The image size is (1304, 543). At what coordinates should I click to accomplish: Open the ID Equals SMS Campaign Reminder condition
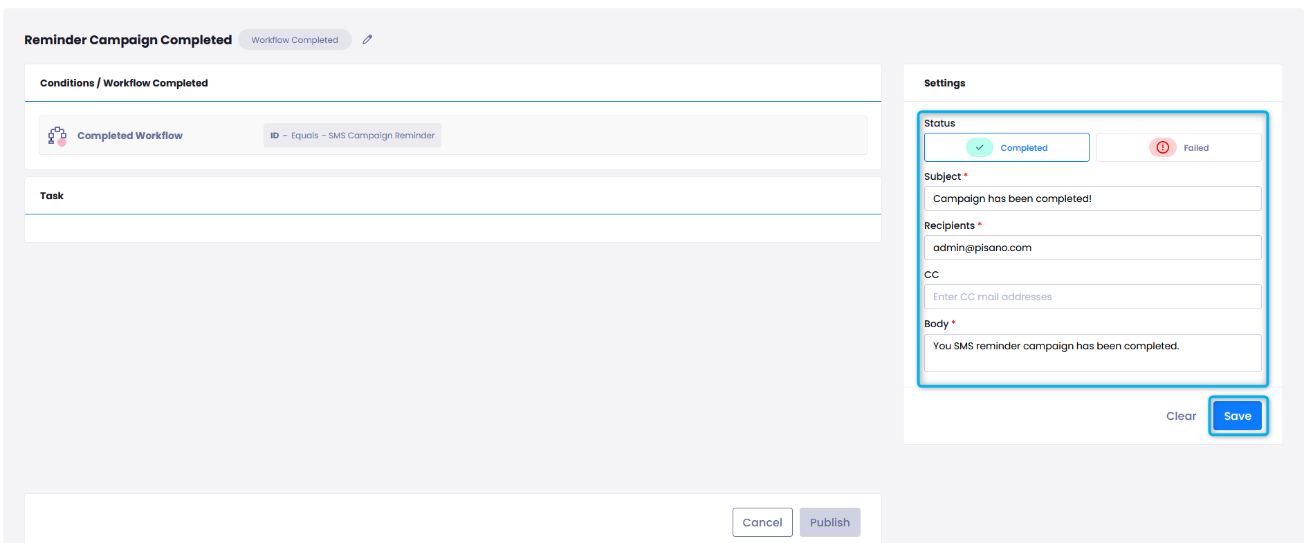pos(352,136)
